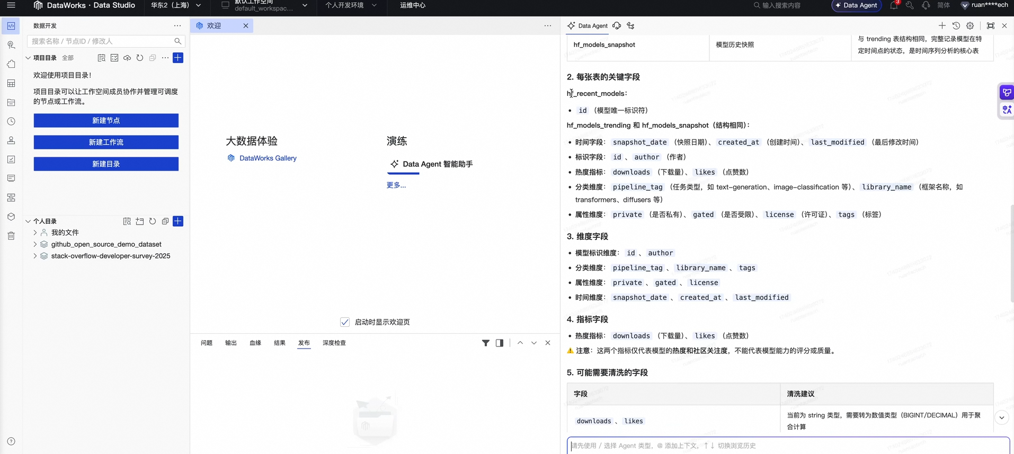This screenshot has height=454, width=1014.
Task: Open the 华东2（上海）region dropdown
Action: (x=176, y=5)
